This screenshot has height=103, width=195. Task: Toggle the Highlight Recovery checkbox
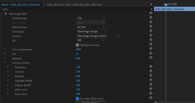(x=77, y=45)
